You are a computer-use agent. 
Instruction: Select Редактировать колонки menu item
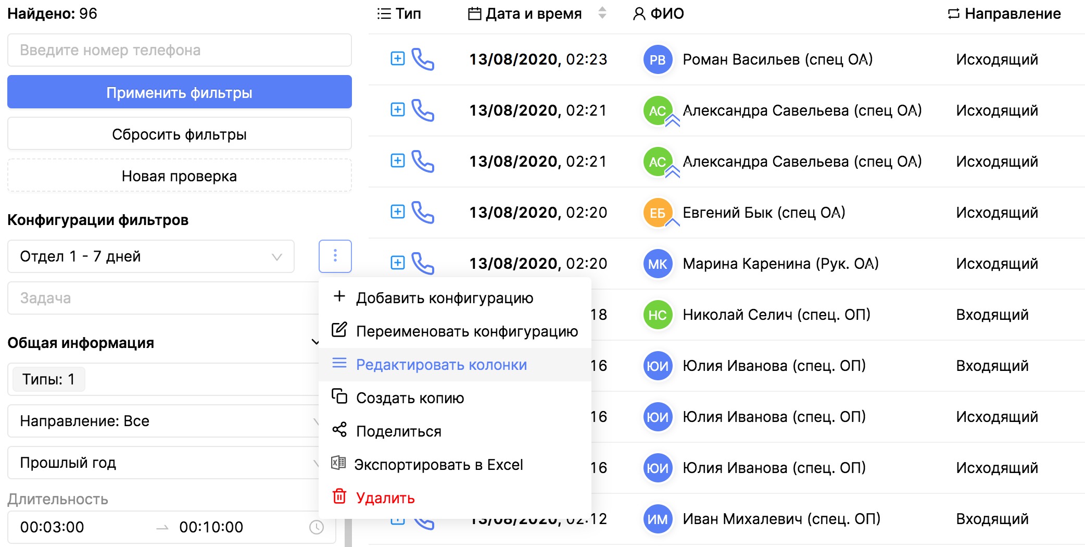pos(441,365)
